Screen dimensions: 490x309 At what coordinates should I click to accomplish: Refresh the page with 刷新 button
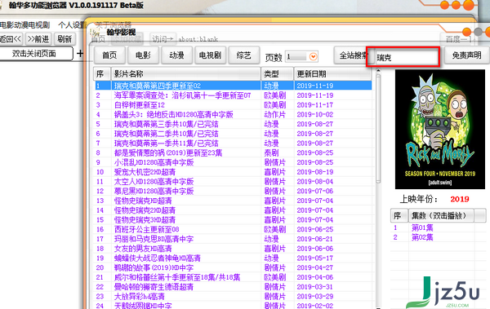pos(65,39)
